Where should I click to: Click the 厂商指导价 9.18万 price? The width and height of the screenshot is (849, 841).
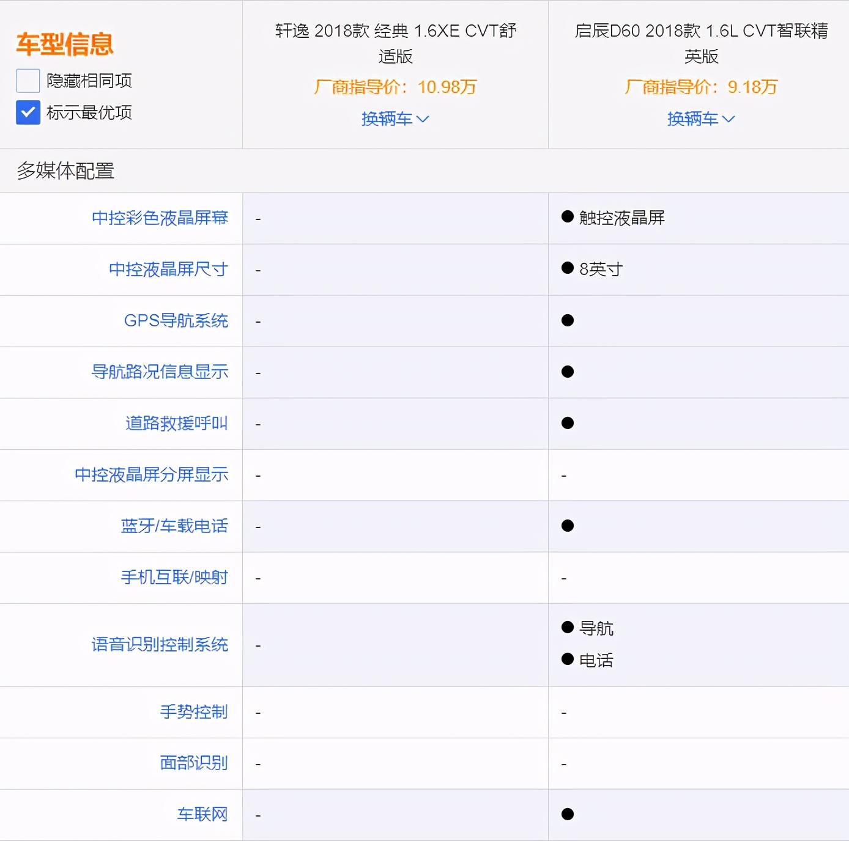click(701, 87)
